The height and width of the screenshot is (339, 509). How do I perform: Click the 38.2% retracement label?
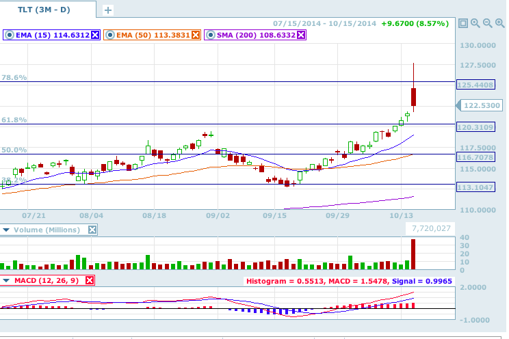(x=14, y=180)
